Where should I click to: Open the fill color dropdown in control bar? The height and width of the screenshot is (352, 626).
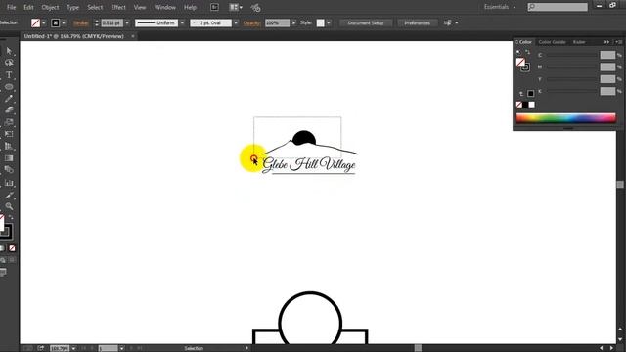click(x=43, y=23)
